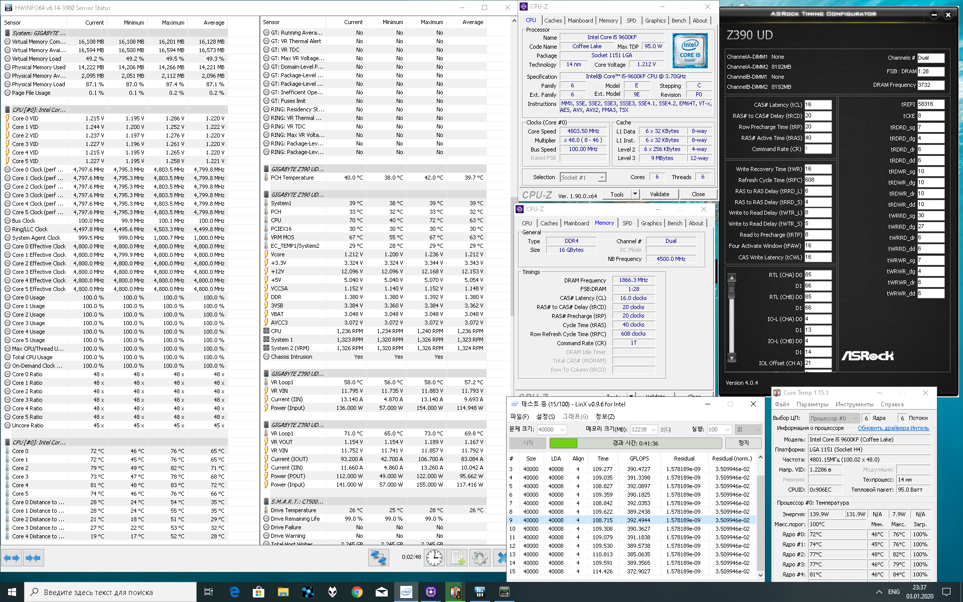Click CPU-Z Validate button

(x=659, y=194)
